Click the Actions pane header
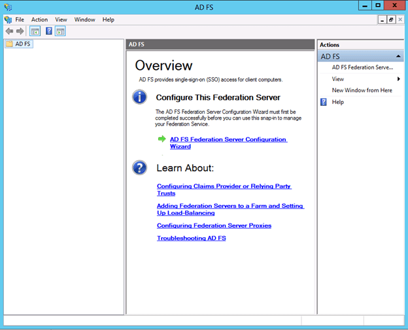Viewport: 408px width, 330px height. (x=361, y=44)
